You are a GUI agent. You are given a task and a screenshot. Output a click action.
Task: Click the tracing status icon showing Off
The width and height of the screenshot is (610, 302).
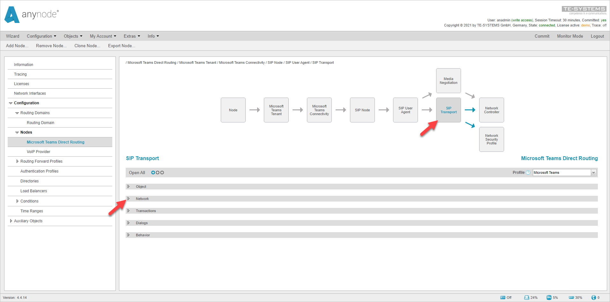pyautogui.click(x=503, y=298)
